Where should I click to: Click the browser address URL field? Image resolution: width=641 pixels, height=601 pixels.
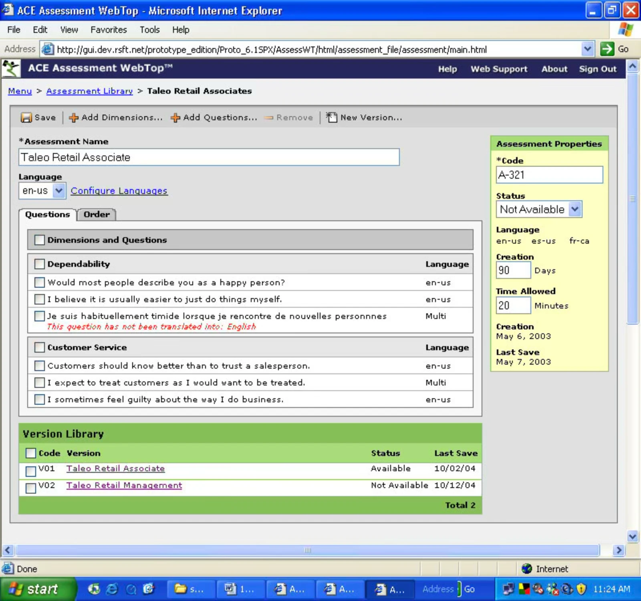316,49
